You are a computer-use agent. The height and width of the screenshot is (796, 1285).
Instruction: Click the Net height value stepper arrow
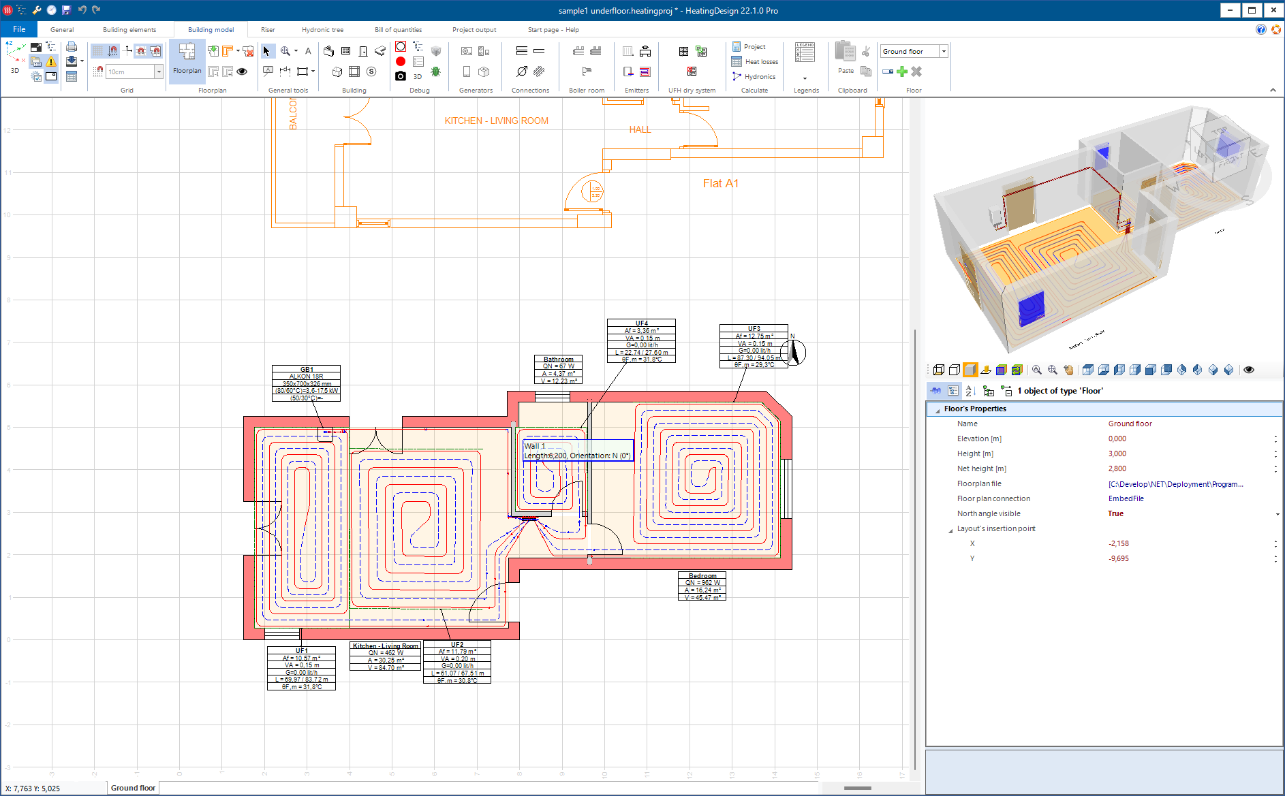1275,468
